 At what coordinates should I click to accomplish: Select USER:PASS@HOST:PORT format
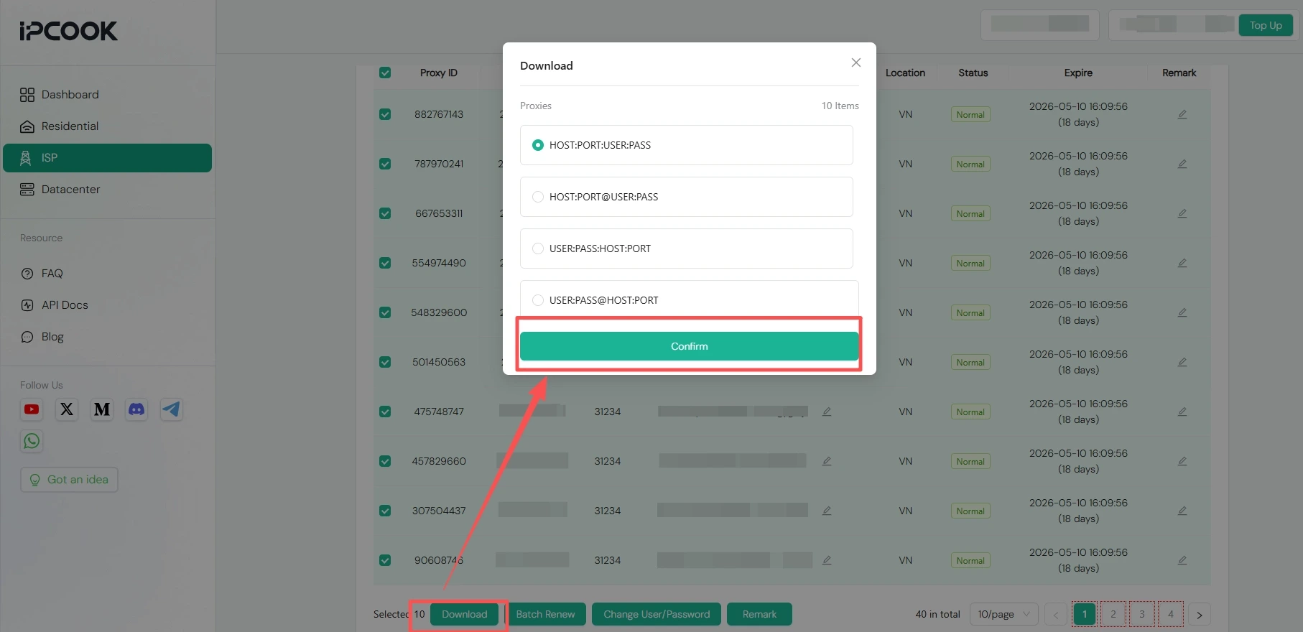pos(689,299)
